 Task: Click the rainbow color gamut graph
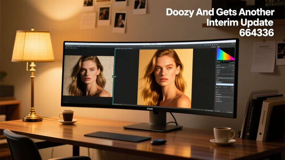(x=226, y=54)
